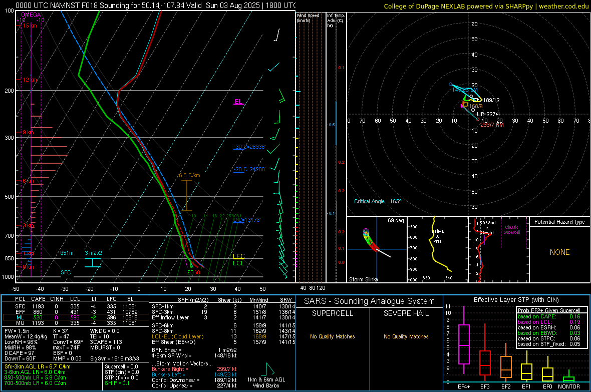Select the 6.5 C/km lapse rate bracket label

[x=189, y=175]
